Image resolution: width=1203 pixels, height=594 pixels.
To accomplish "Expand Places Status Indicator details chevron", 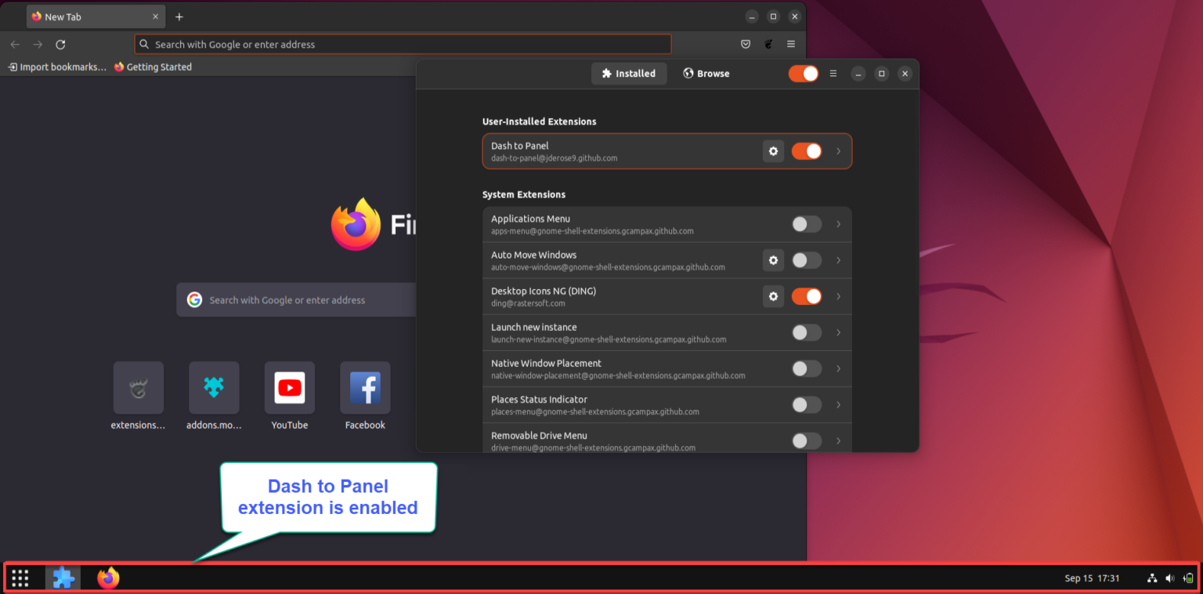I will coord(838,404).
